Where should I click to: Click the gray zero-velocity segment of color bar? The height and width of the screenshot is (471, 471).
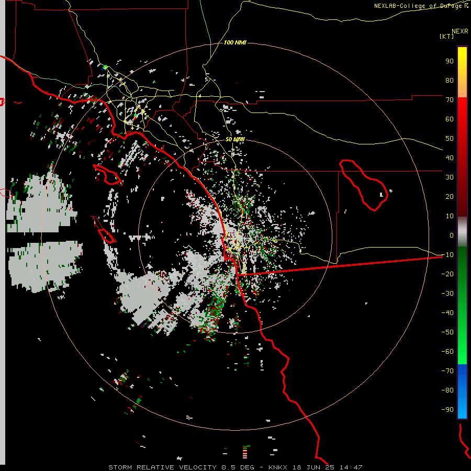pyautogui.click(x=462, y=232)
